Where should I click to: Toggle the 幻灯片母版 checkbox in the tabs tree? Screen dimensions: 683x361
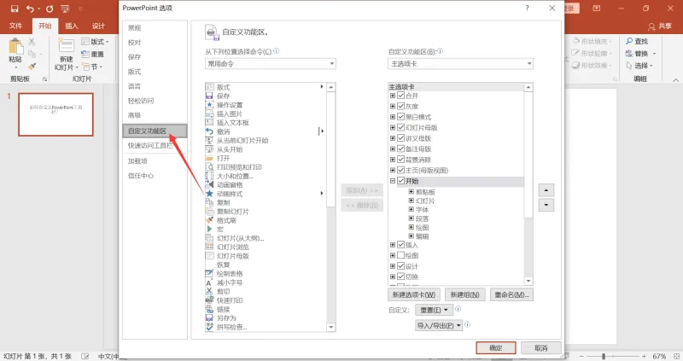point(400,127)
